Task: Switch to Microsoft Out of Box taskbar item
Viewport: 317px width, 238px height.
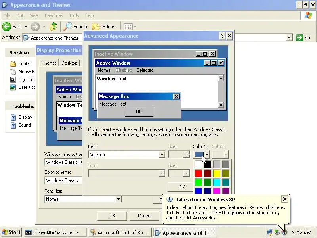Action: [x=120, y=232]
